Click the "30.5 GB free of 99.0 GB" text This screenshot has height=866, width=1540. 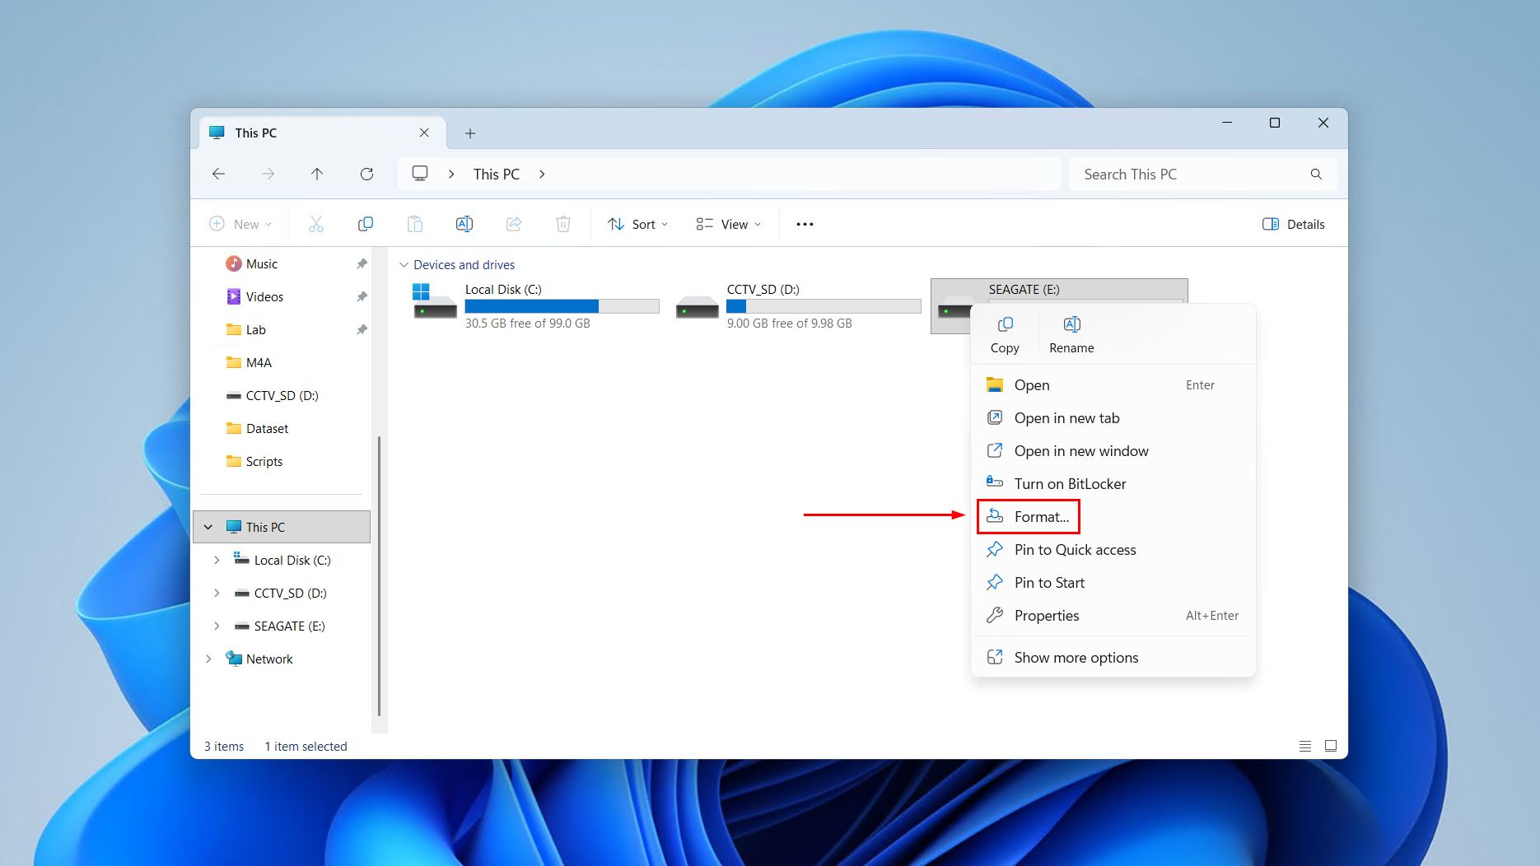pyautogui.click(x=527, y=324)
